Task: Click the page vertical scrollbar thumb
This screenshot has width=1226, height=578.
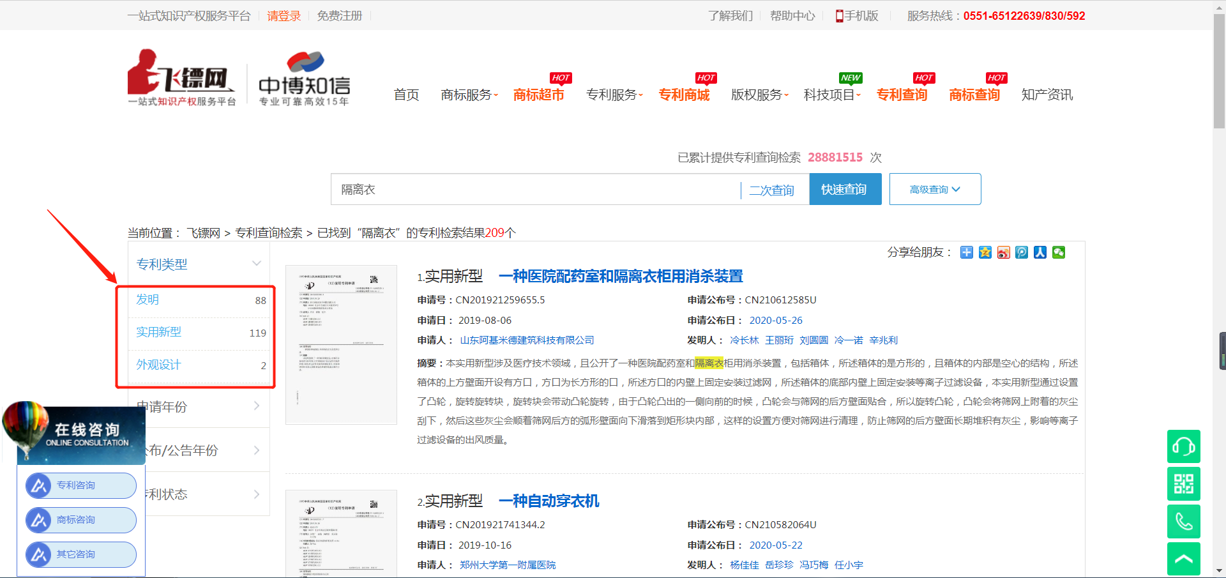Action: 1219,71
